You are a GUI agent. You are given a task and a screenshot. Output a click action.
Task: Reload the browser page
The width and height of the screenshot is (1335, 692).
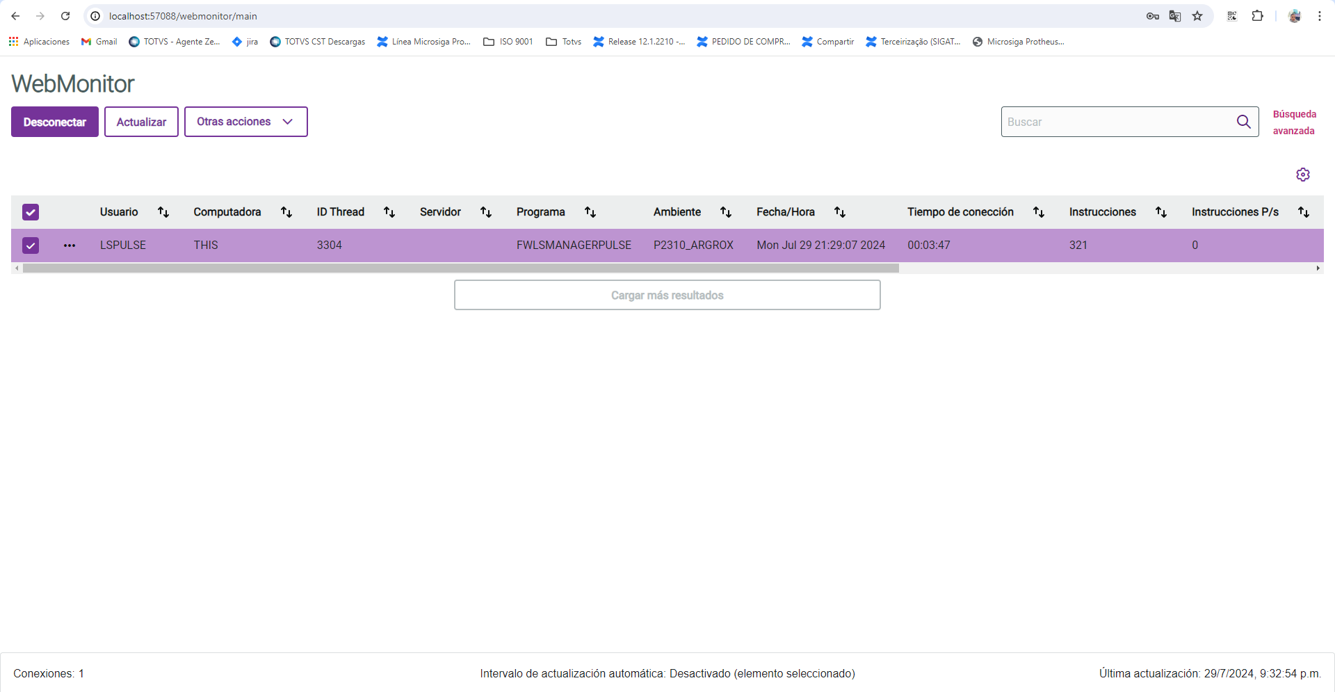tap(65, 16)
